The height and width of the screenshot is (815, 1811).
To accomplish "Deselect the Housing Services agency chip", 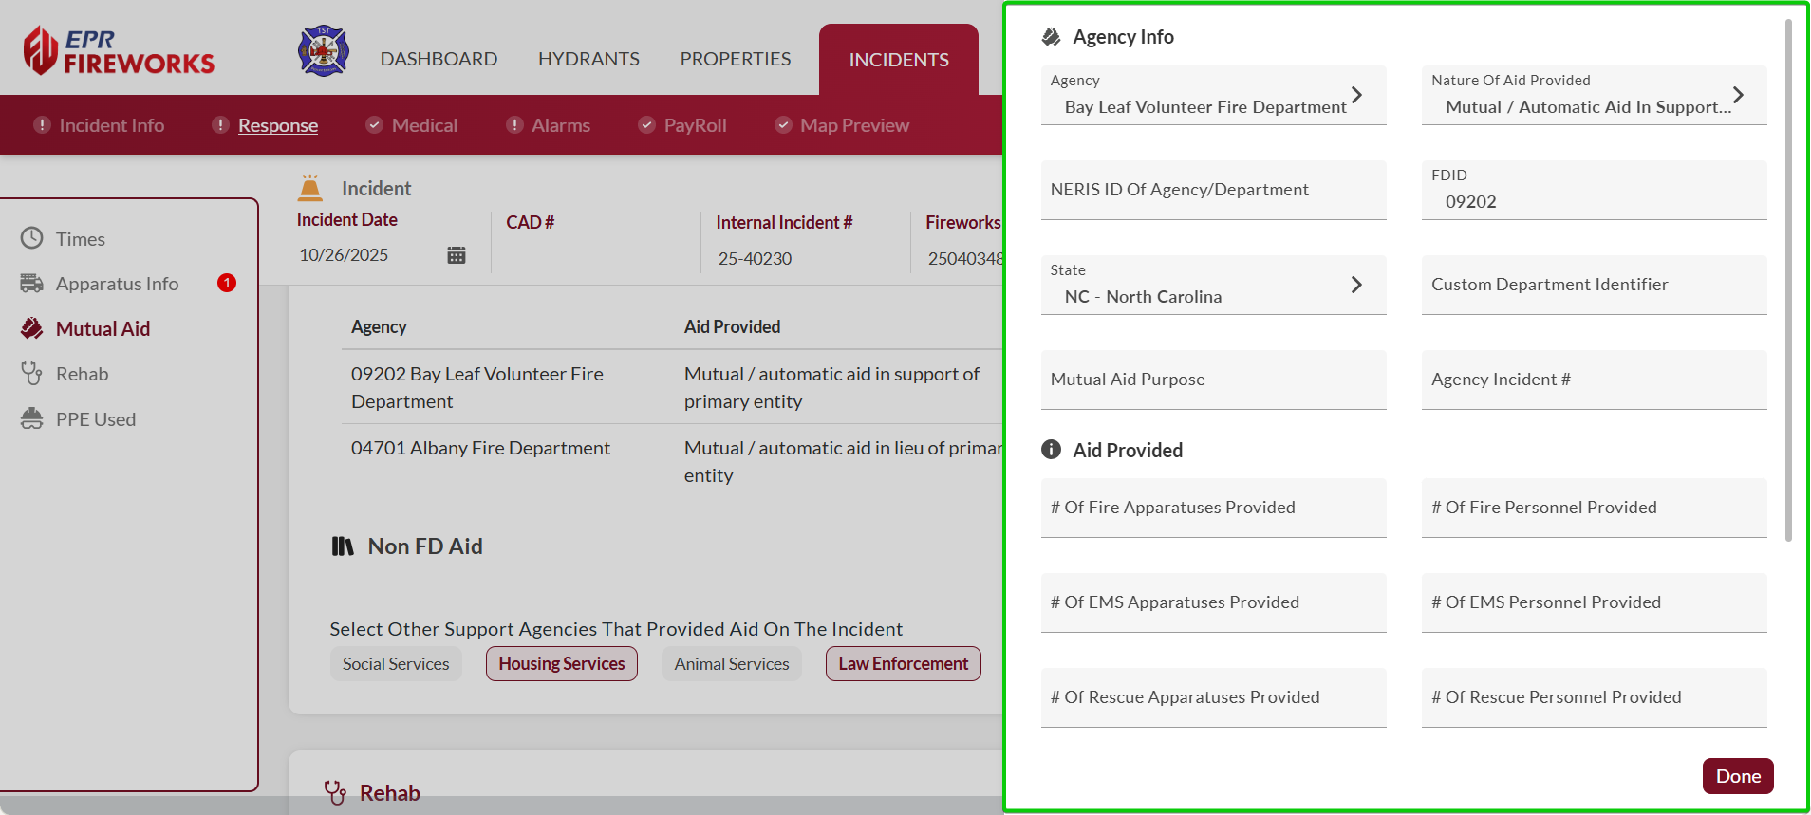I will click(x=561, y=664).
